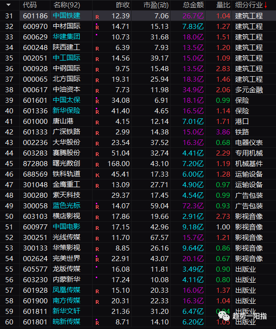Sort by 代码 column header

29,5
